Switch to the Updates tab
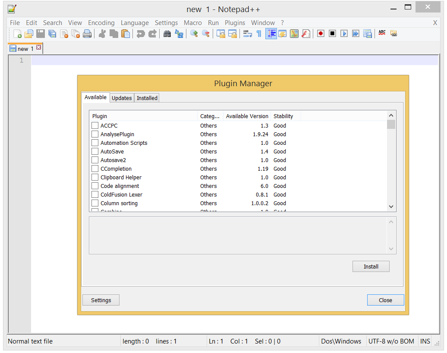 pos(122,98)
